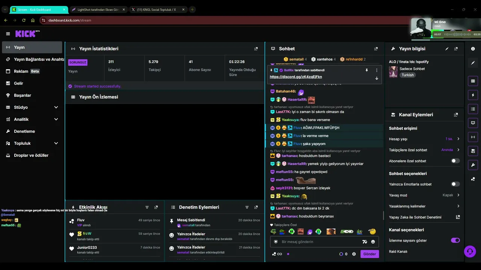481x270 pixels.
Task: Open the Yasaklanmış kelimeler chevron
Action: point(458,206)
